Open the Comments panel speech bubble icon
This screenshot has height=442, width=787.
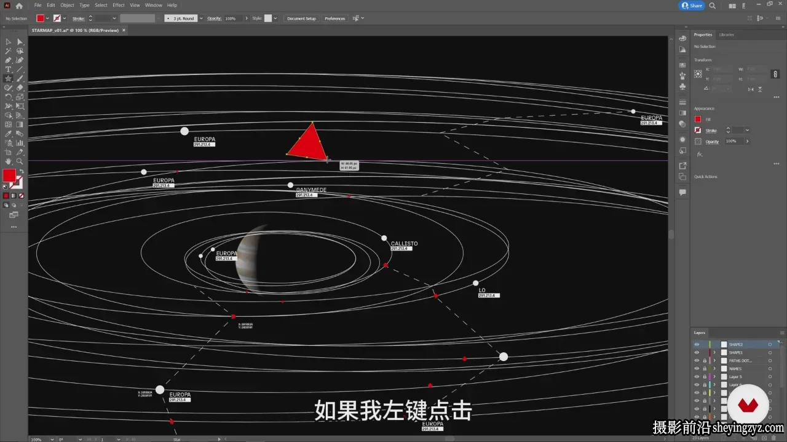click(x=682, y=192)
